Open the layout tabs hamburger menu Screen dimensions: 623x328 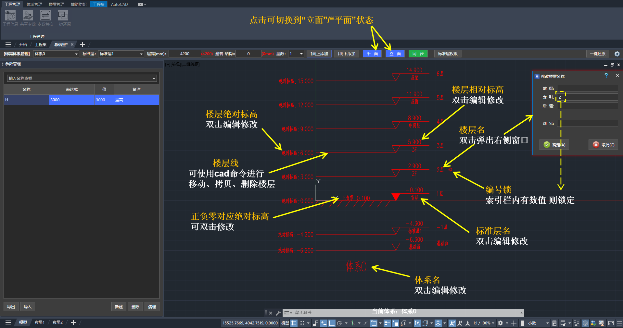[8, 322]
